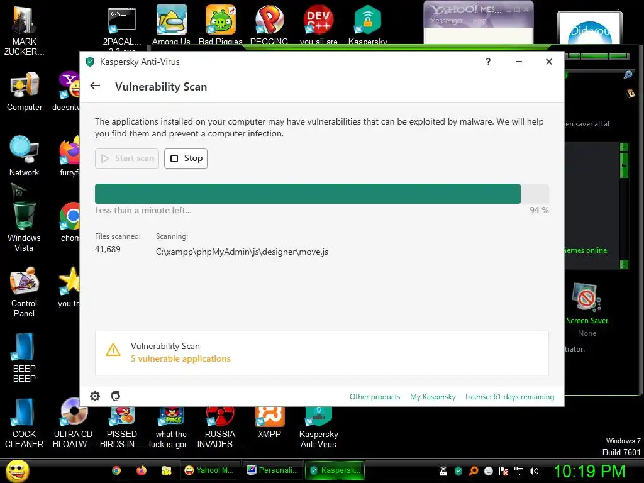Open Control Panel desktop icon

tap(25, 292)
